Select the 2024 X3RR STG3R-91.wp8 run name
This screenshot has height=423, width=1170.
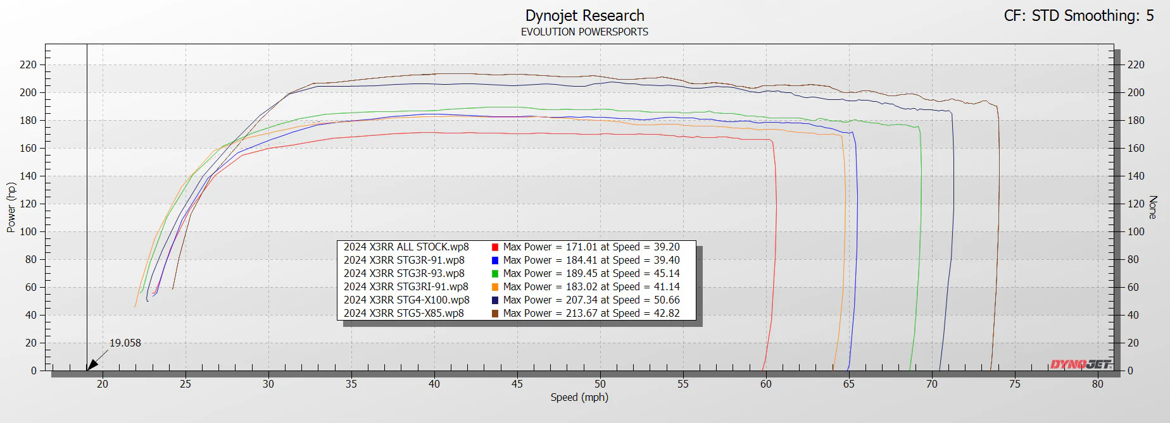coord(403,261)
